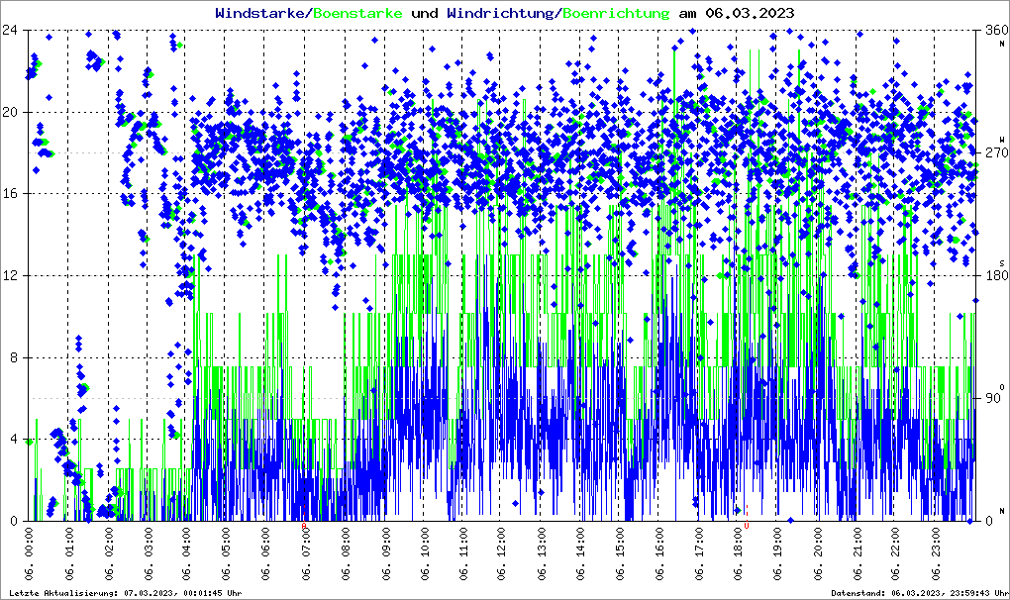Click the 90 direction label on right axis

point(993,398)
